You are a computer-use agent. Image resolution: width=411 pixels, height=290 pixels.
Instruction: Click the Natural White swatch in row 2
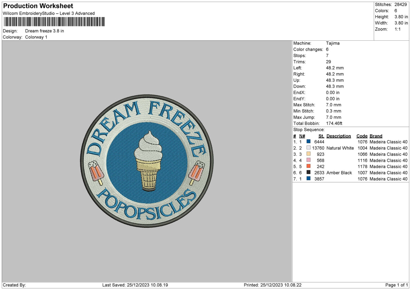pos(309,148)
